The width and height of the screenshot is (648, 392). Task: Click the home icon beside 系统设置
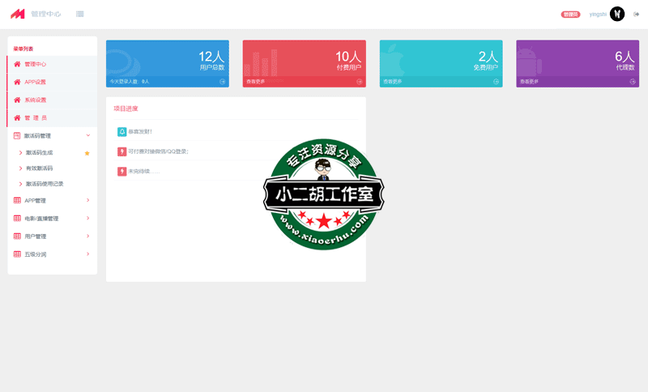pyautogui.click(x=17, y=100)
